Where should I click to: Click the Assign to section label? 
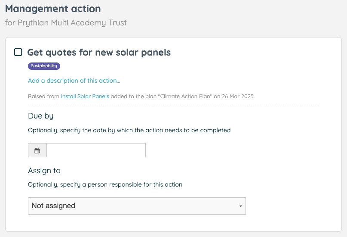point(44,171)
